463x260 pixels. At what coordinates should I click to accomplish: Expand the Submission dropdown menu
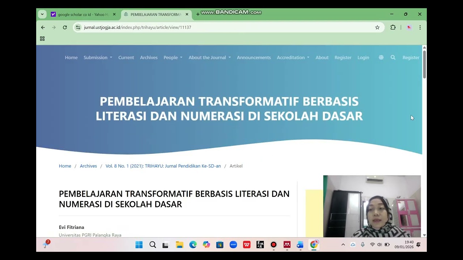click(x=98, y=57)
